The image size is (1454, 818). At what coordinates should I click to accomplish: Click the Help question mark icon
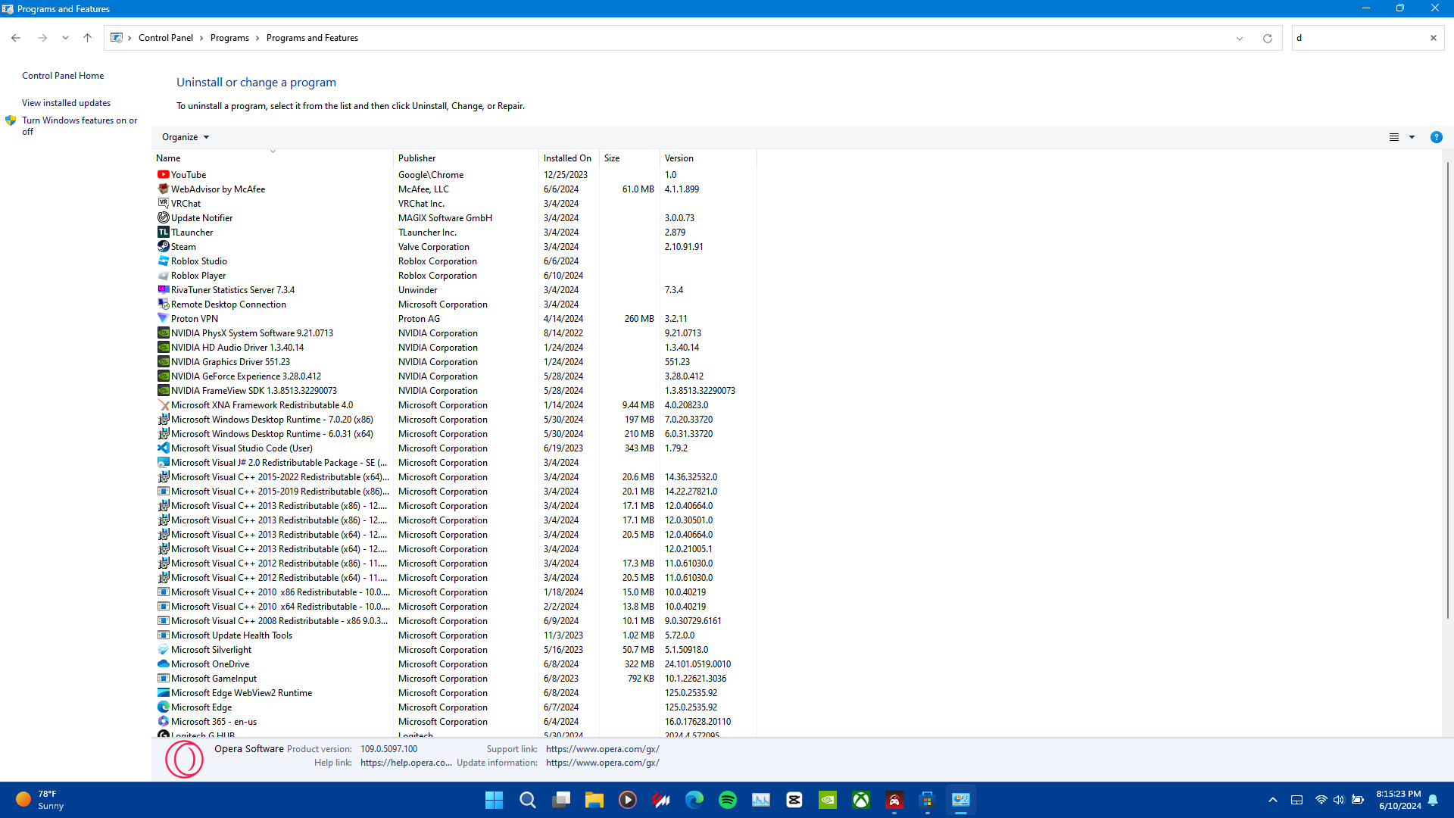(1436, 137)
